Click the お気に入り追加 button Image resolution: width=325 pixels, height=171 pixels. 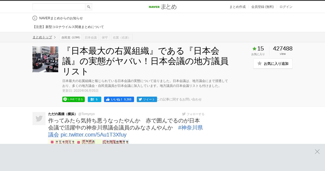pos(273,64)
